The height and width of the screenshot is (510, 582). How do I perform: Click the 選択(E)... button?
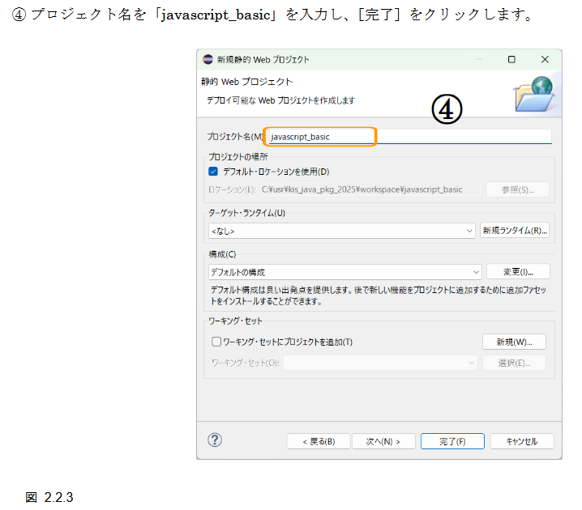(514, 363)
